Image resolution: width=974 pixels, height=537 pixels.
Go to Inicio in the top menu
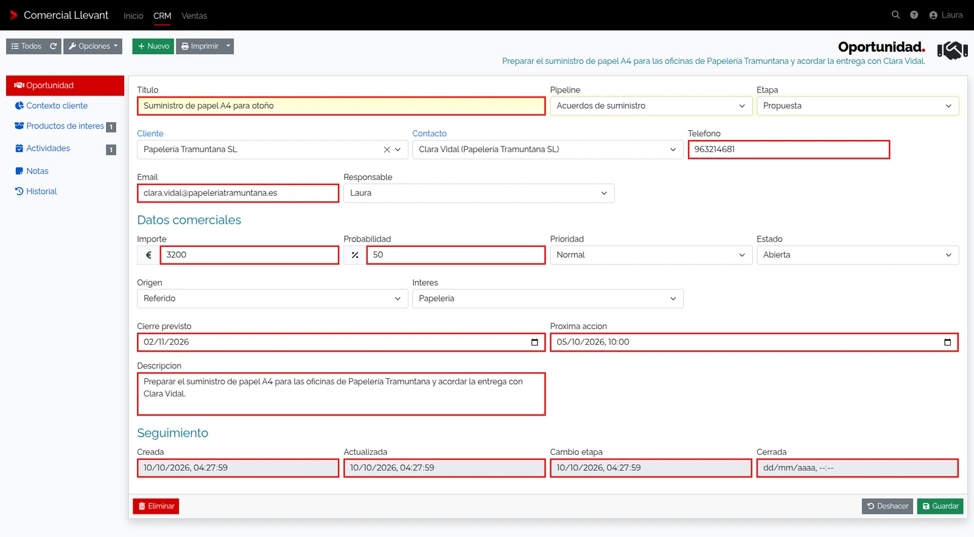(133, 16)
